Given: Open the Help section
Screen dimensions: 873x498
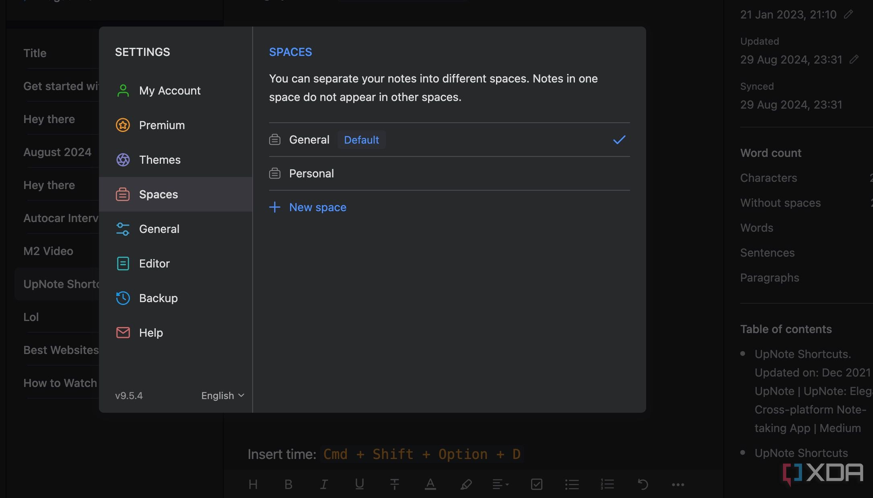Looking at the screenshot, I should click(176, 333).
